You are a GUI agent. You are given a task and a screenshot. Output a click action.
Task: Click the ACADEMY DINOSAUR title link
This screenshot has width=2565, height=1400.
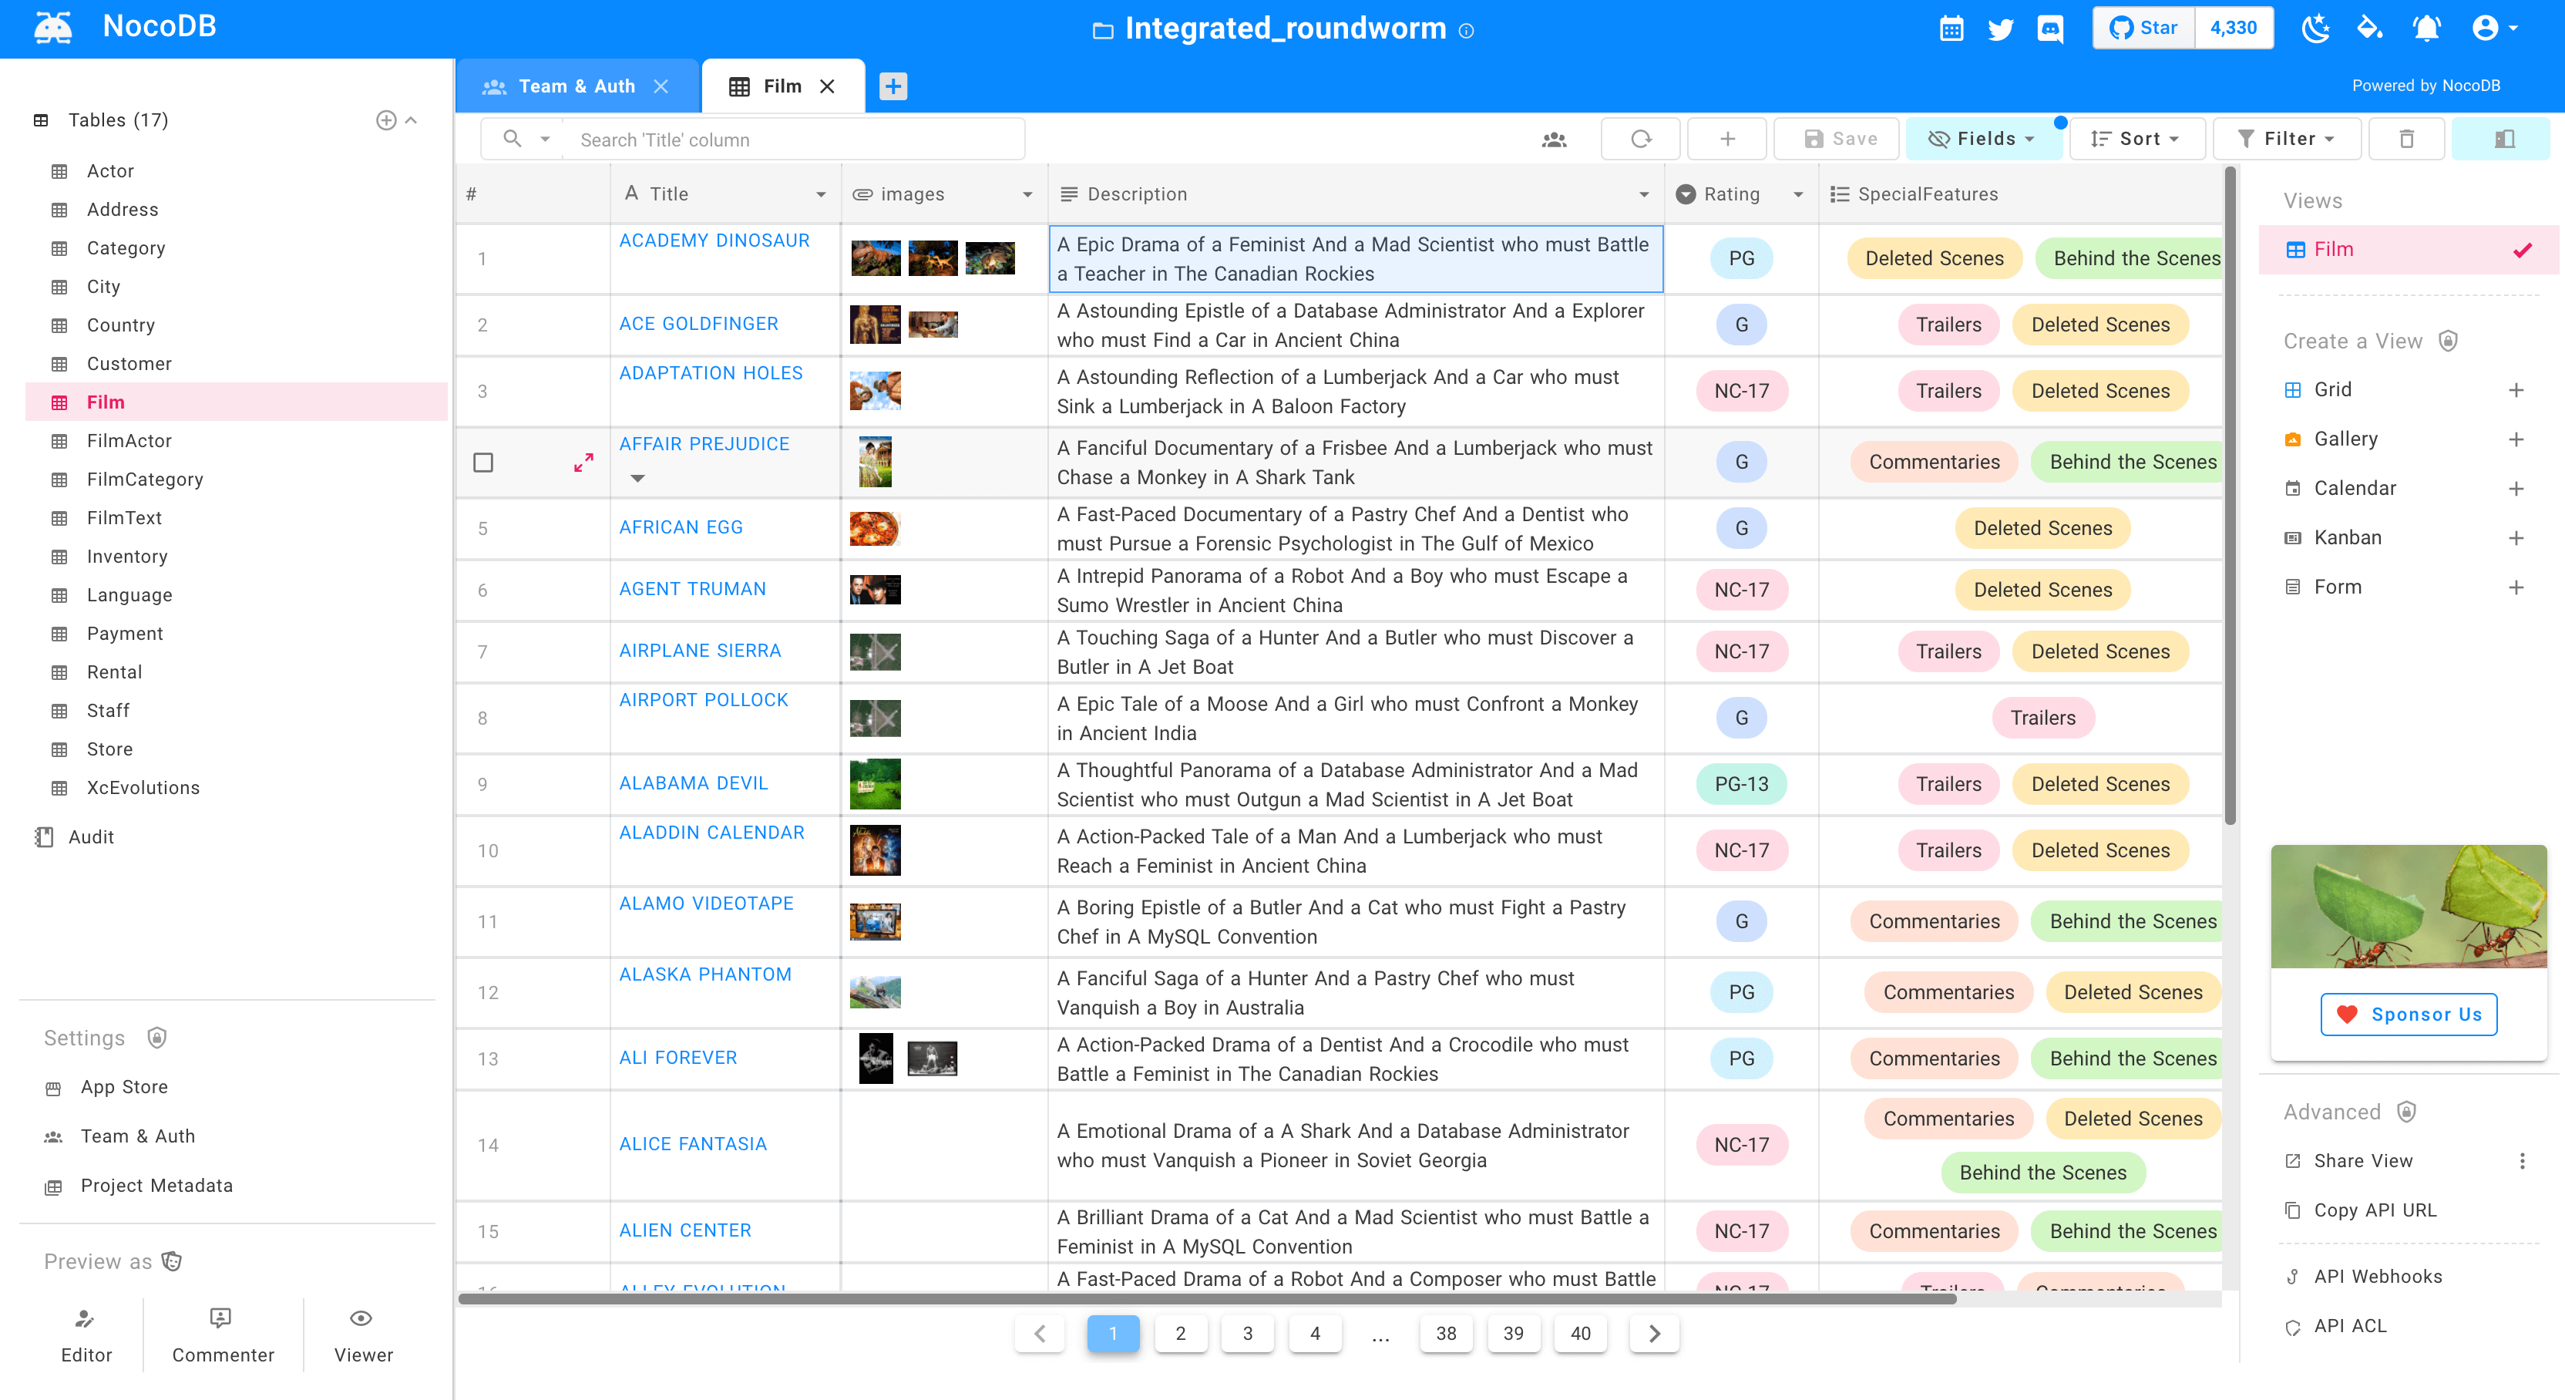click(x=715, y=241)
